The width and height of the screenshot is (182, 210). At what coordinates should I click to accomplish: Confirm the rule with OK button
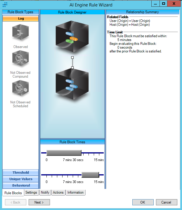(x=143, y=202)
